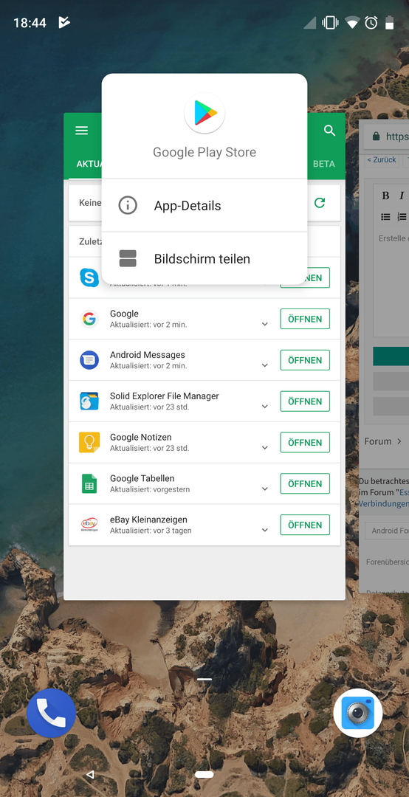This screenshot has height=797, width=409.
Task: Open App-Details for Google Play Store
Action: click(x=205, y=206)
